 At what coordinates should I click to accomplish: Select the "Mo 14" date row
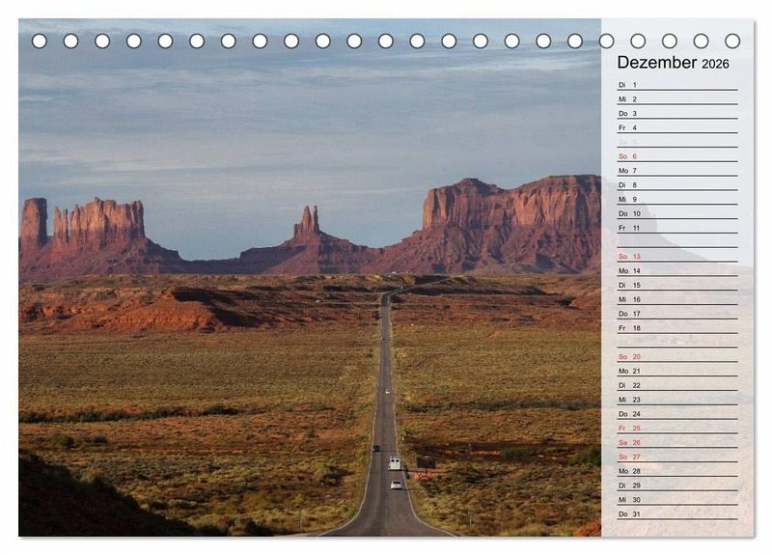point(677,270)
